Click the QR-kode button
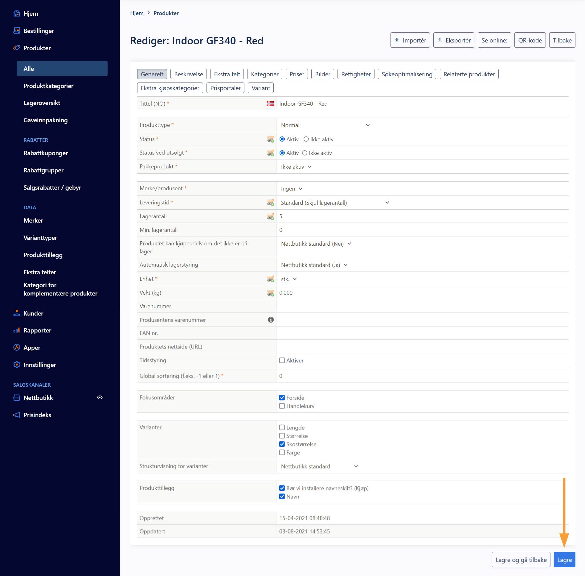This screenshot has width=585, height=576. (x=530, y=40)
